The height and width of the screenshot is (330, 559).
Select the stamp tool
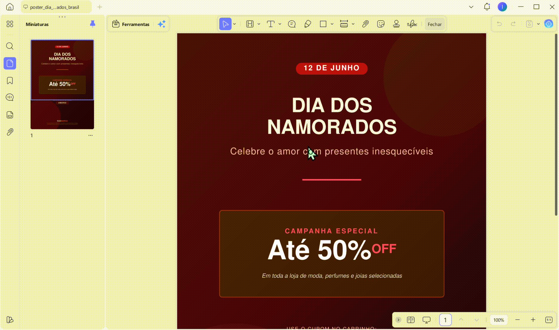(x=396, y=24)
